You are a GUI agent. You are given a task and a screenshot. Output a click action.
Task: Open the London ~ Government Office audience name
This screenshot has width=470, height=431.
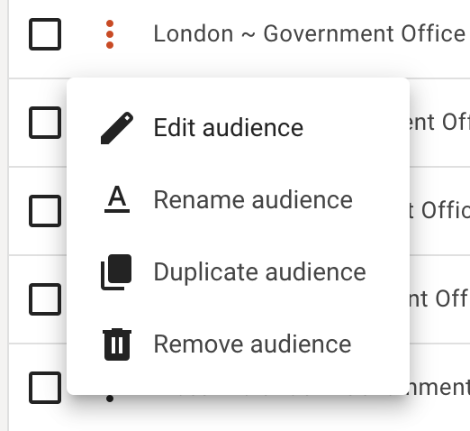tap(309, 33)
